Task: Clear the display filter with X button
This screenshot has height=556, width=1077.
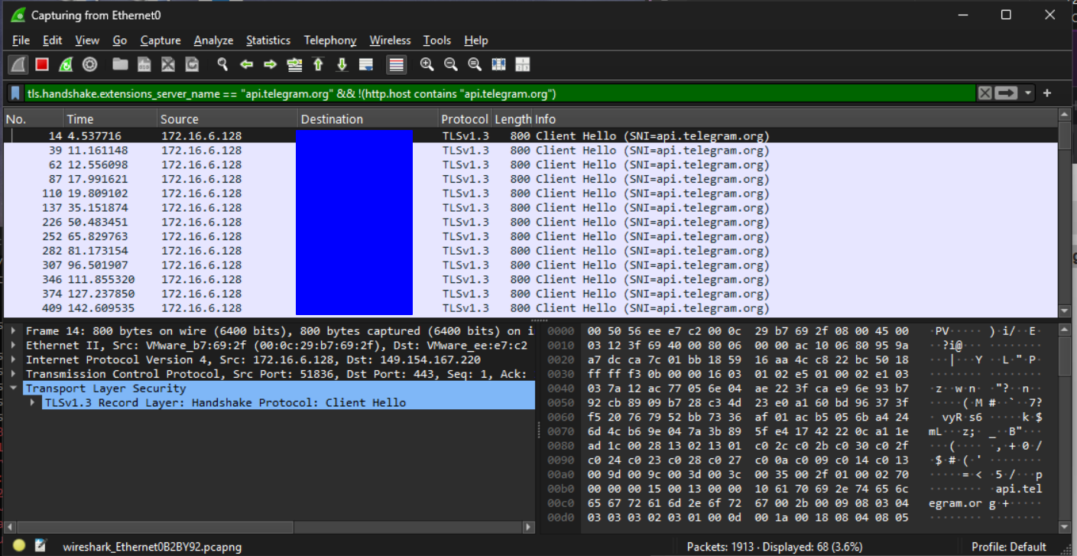Action: point(985,93)
